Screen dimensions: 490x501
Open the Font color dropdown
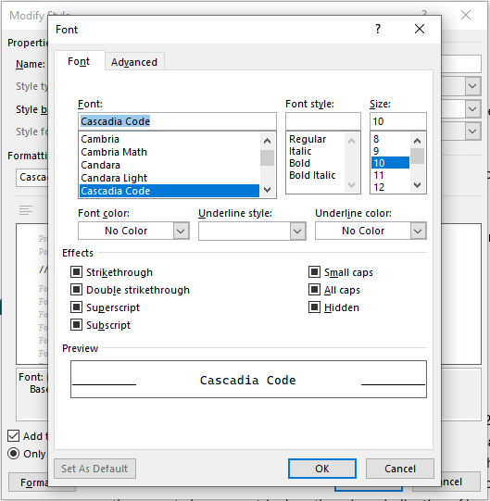click(181, 231)
